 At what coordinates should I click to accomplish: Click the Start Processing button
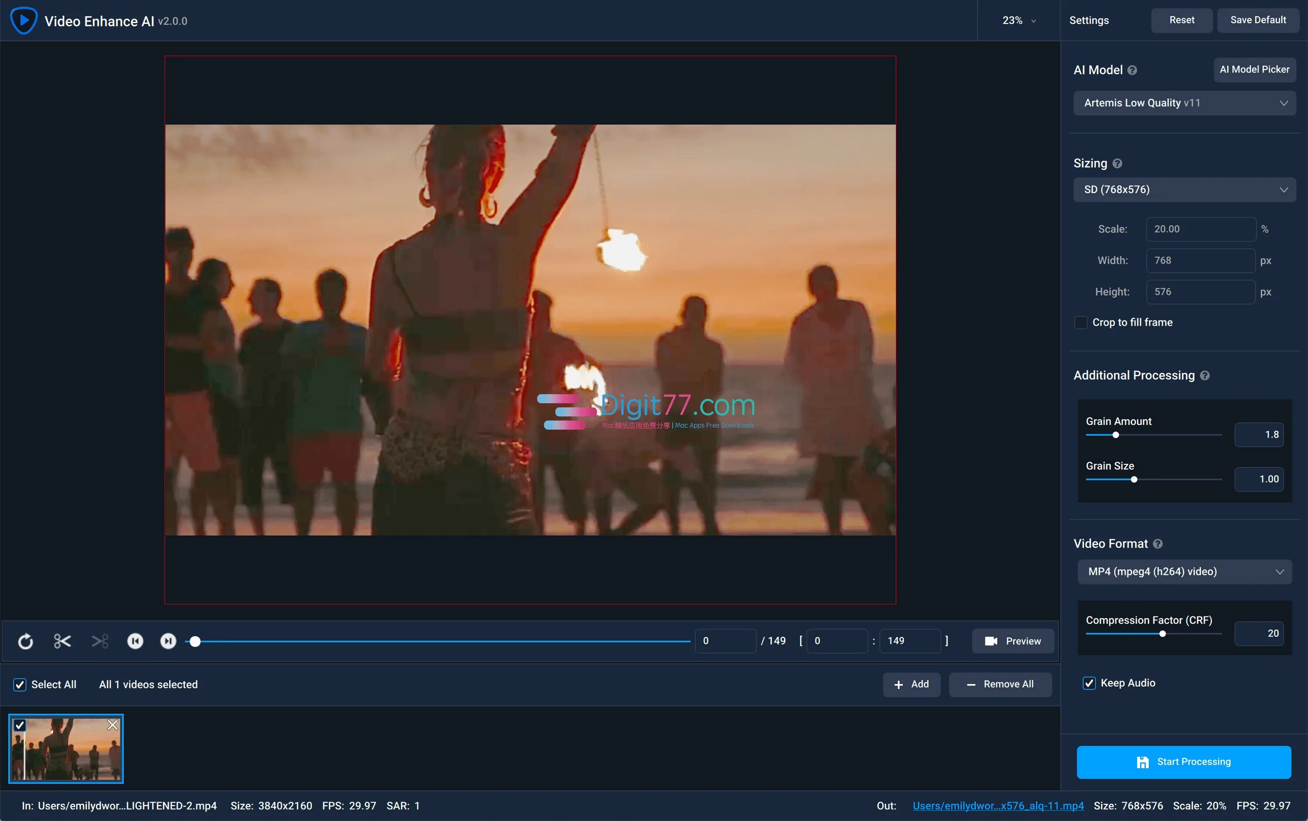click(x=1184, y=761)
